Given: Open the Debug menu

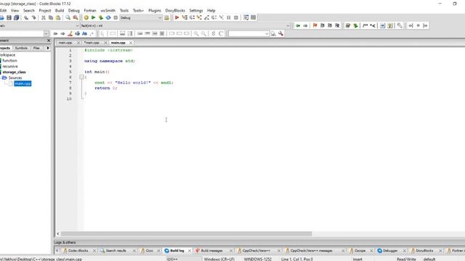Looking at the screenshot, I should (x=74, y=10).
